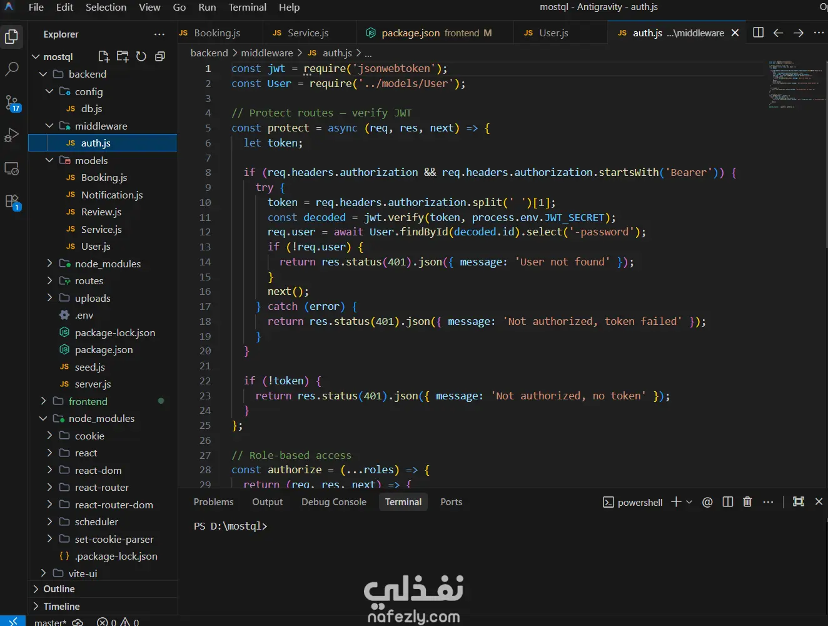The image size is (828, 626).
Task: Show the Debug Console panel tab
Action: pos(334,502)
